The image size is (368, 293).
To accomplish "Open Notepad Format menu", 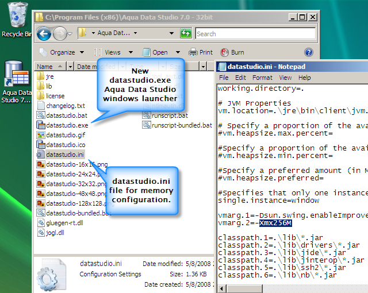I will [x=262, y=78].
